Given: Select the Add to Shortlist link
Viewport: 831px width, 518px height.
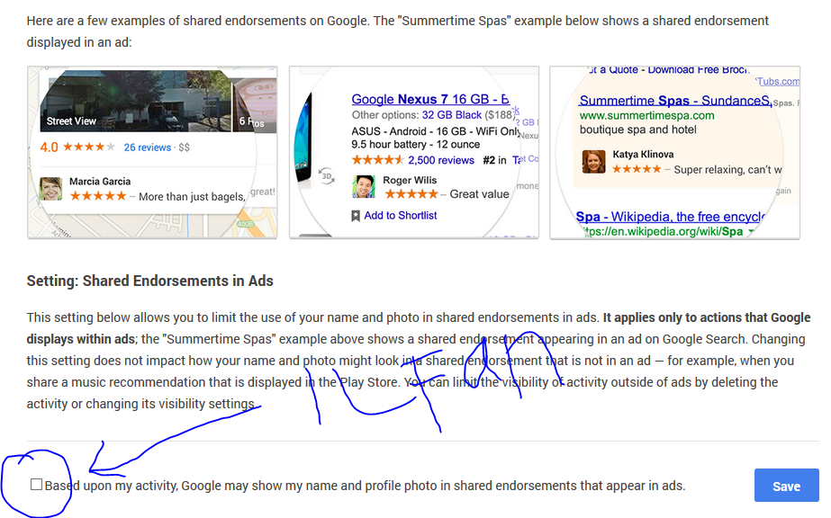Looking at the screenshot, I should 400,215.
